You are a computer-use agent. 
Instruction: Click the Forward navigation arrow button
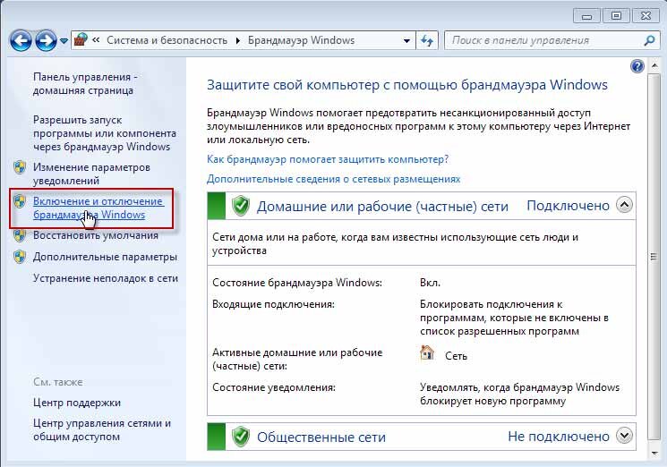46,41
